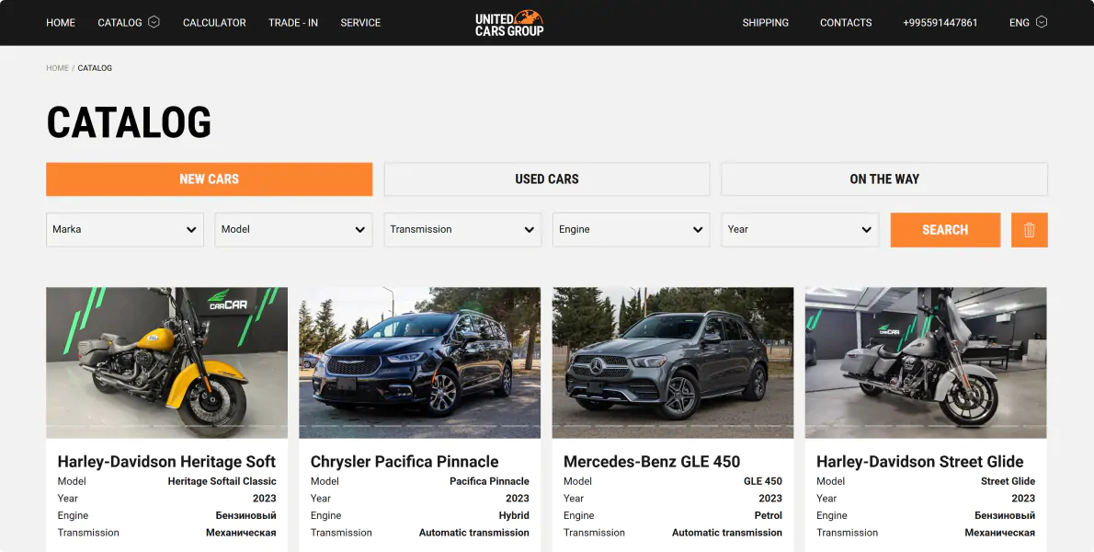Expand the Model dropdown
The image size is (1094, 552).
coord(293,230)
